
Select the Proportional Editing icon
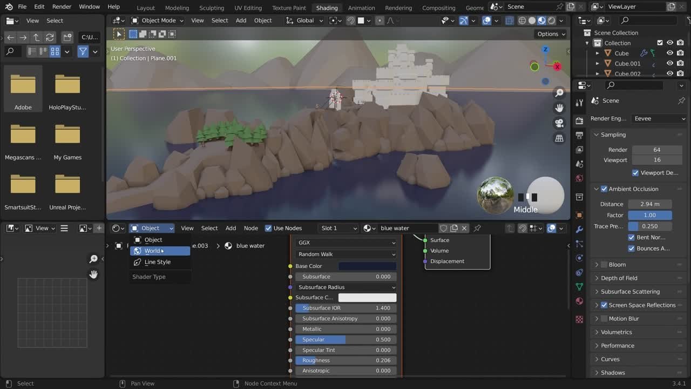(380, 20)
